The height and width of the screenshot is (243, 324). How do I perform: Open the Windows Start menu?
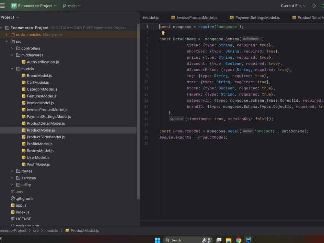(x=157, y=240)
